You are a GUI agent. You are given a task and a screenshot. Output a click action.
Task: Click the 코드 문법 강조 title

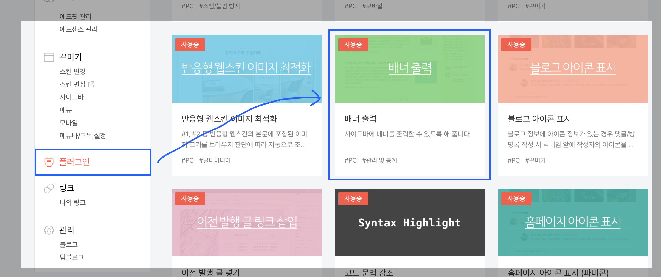(369, 273)
